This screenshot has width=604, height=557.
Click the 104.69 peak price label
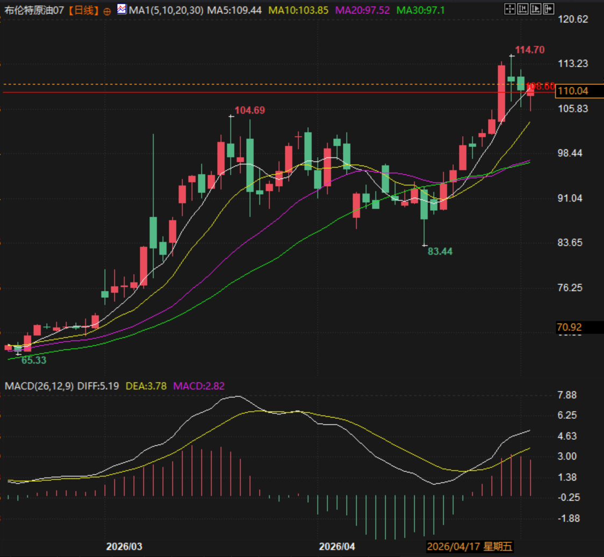tap(250, 110)
